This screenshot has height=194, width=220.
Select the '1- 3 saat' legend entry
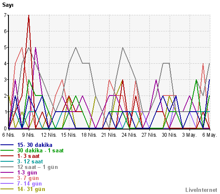click(28, 156)
